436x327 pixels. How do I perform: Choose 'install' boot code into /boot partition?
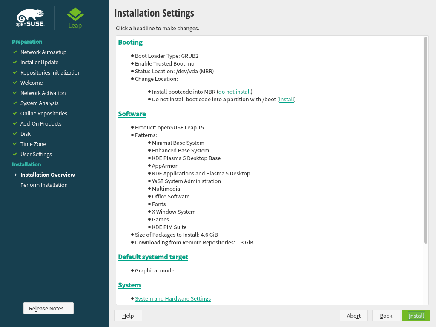click(287, 100)
